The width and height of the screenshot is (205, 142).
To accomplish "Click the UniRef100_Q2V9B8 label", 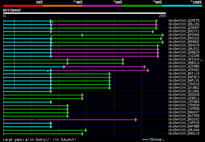I will [184, 67].
